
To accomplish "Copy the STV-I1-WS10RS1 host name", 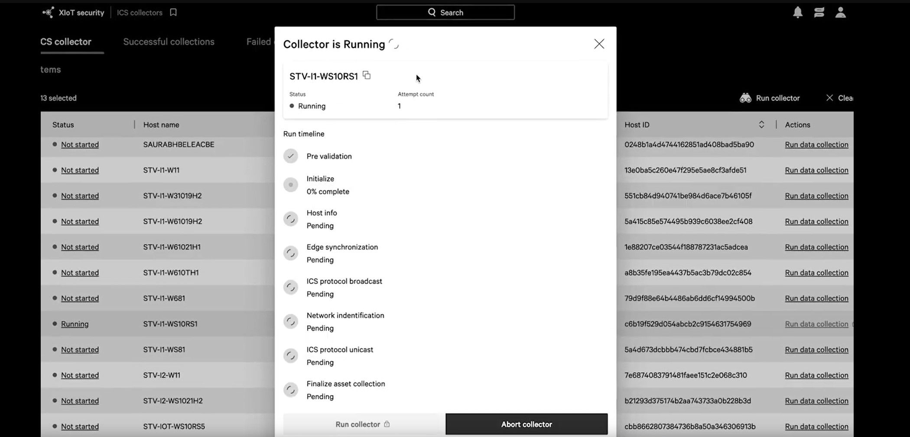I will 367,75.
